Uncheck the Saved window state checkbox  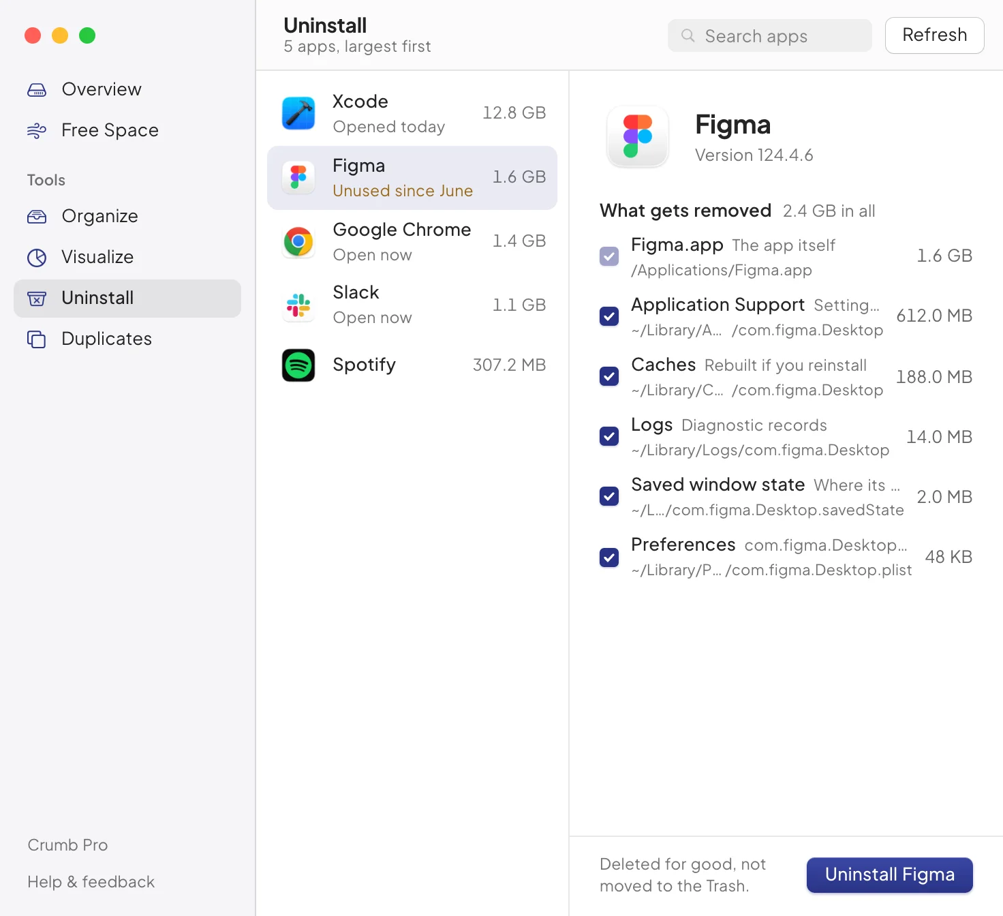(x=609, y=496)
